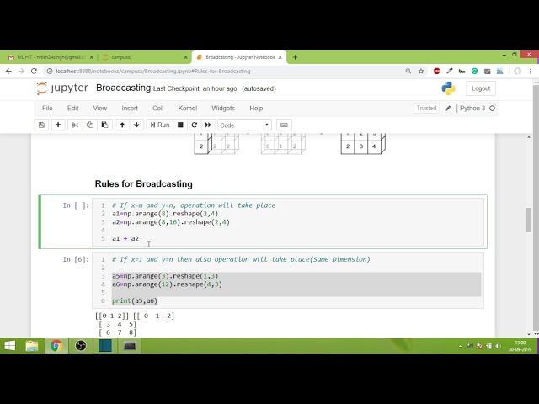Save notebook with the floppy disk icon
This screenshot has width=539, height=404.
[x=41, y=125]
